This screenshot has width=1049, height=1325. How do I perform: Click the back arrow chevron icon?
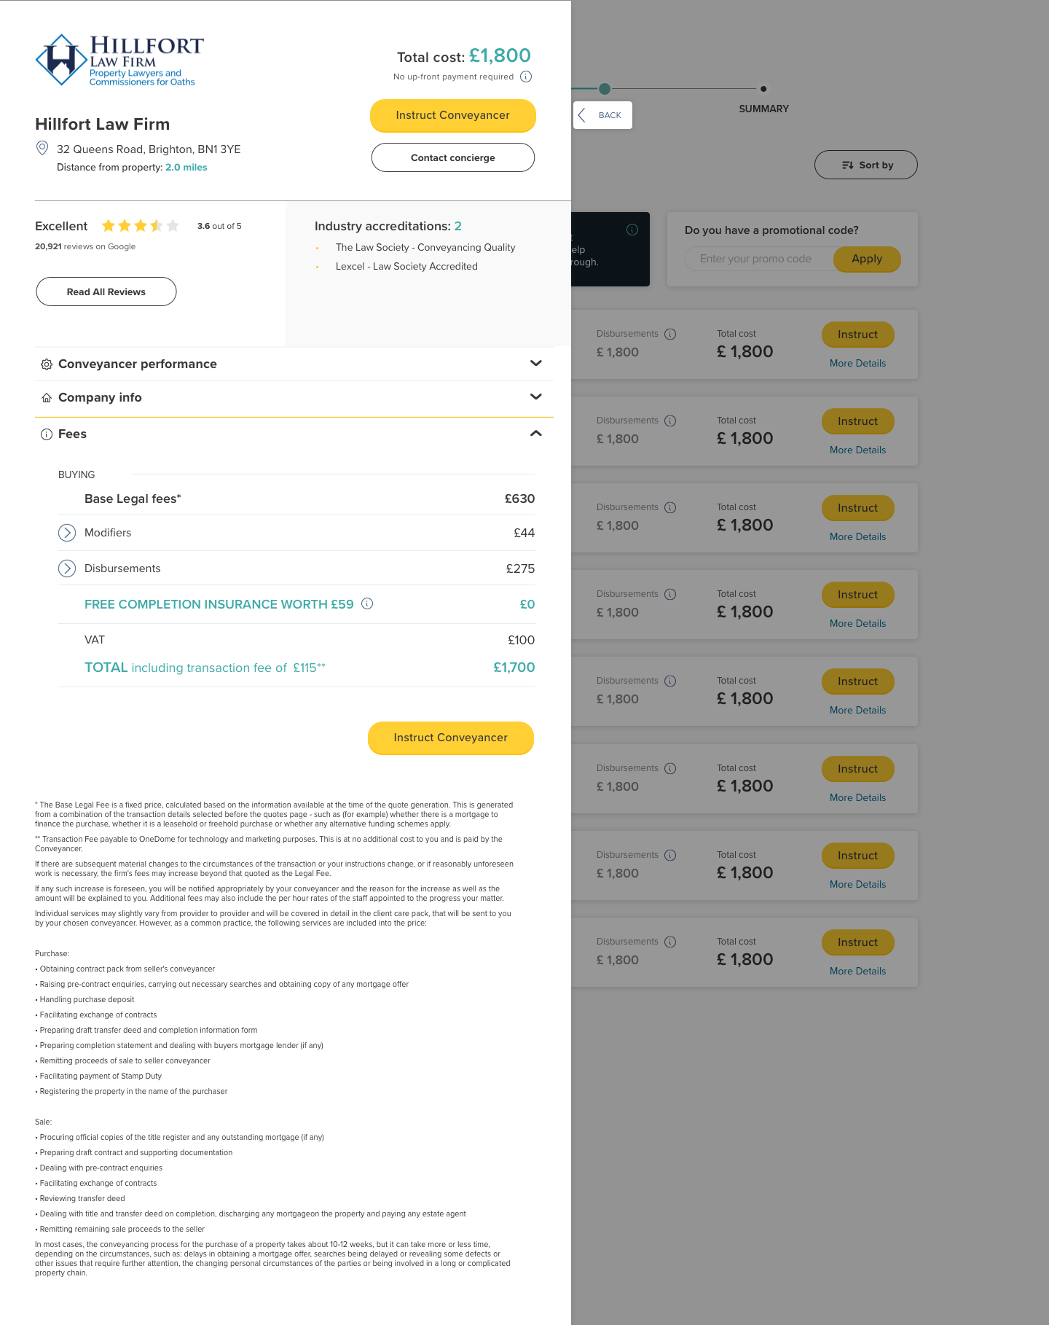(581, 115)
